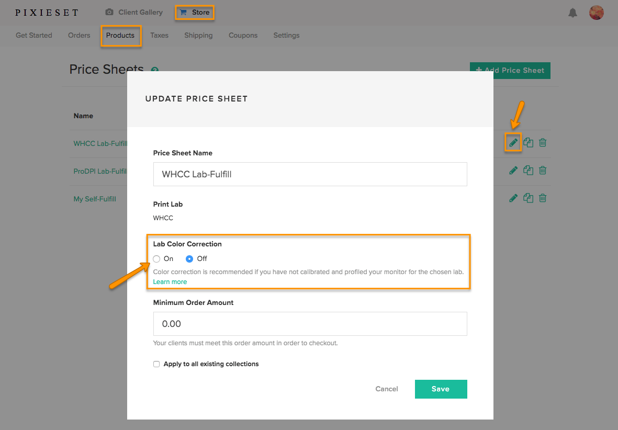The height and width of the screenshot is (430, 618).
Task: Click Add Price Sheet button
Action: point(510,71)
